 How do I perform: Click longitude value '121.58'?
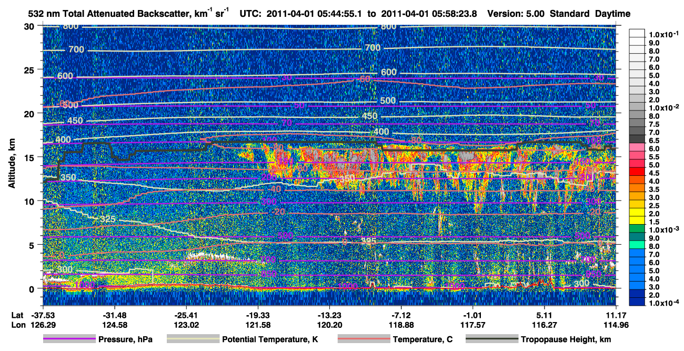pos(258,325)
